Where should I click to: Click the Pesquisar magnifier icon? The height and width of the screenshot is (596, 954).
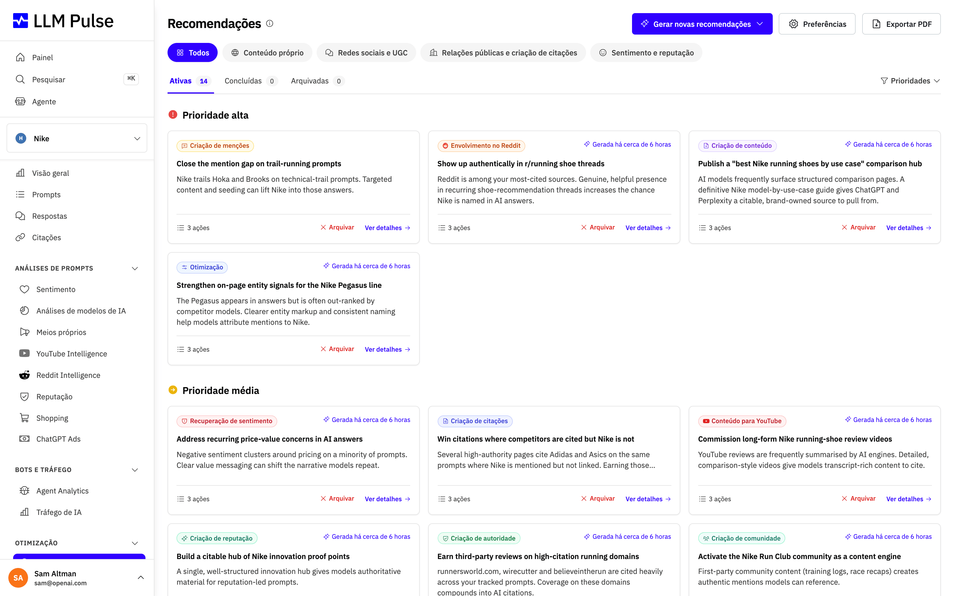click(20, 79)
